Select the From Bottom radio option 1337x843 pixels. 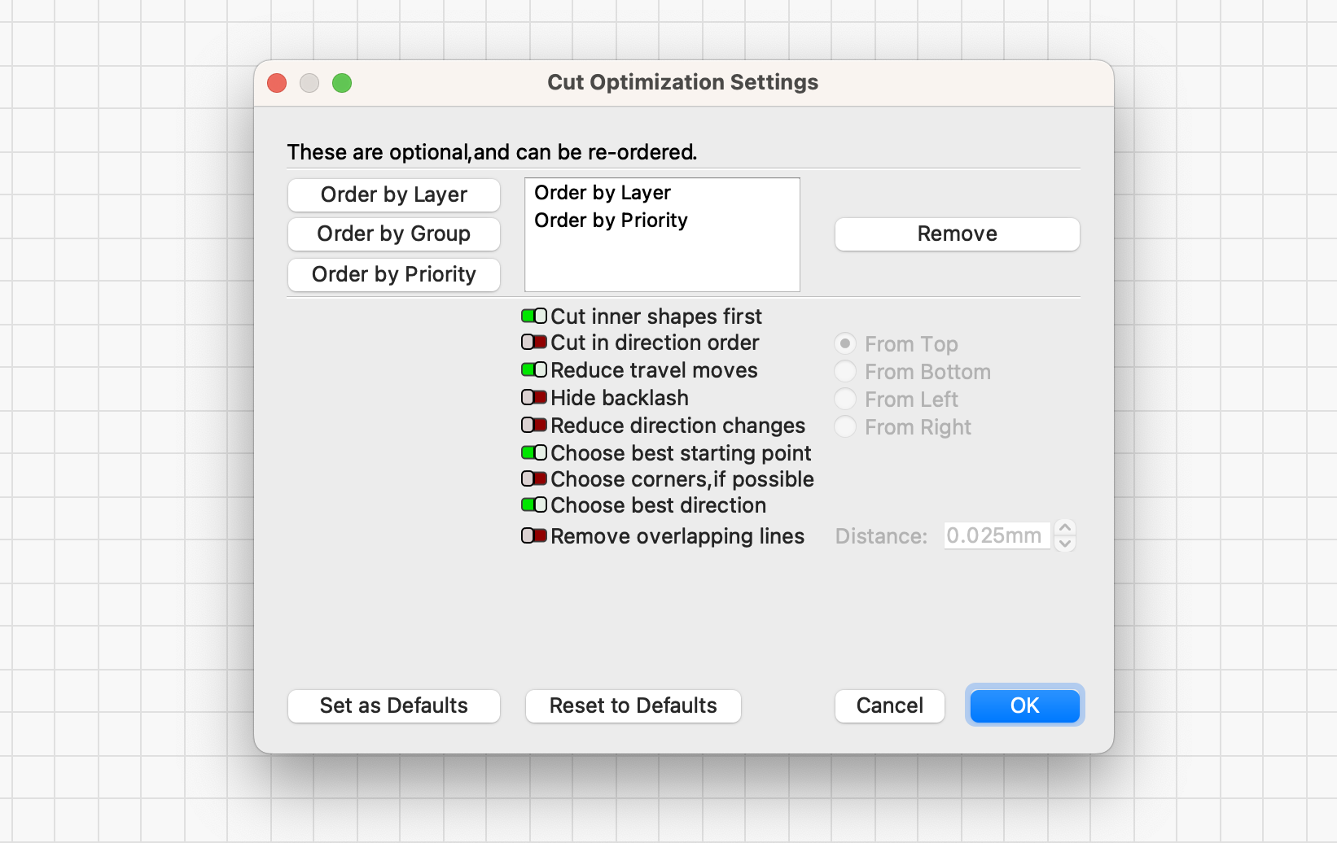[845, 372]
